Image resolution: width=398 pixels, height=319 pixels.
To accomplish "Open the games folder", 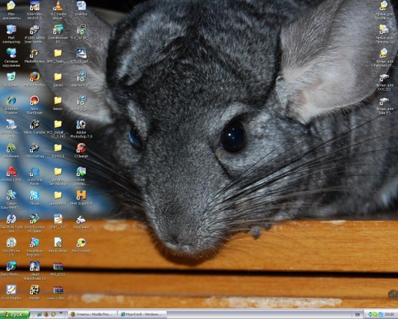I will point(58,79).
